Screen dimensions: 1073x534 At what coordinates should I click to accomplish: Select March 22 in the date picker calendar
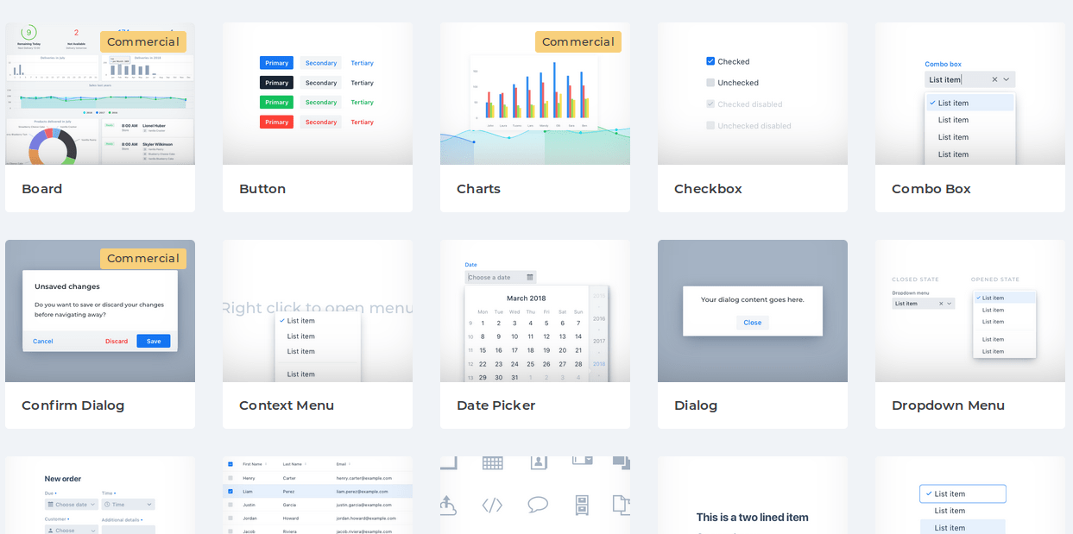coord(482,364)
